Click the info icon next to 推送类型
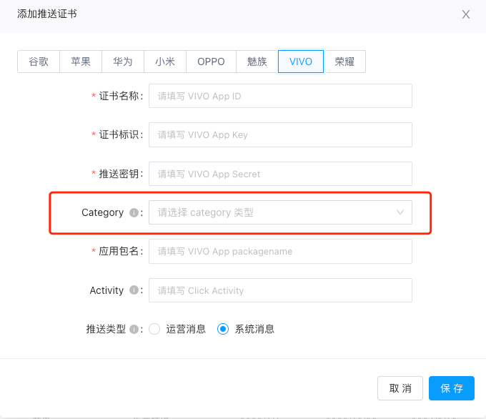 (133, 329)
